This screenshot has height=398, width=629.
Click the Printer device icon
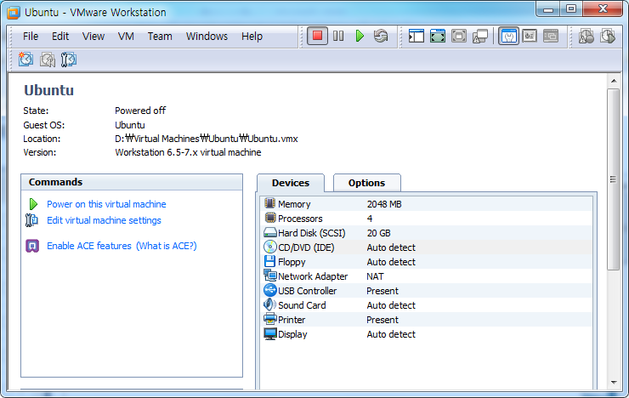tap(270, 319)
